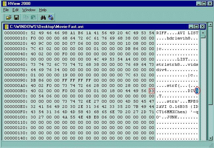
Task: Click byte A4 in row 00000050
Action: pos(128,59)
